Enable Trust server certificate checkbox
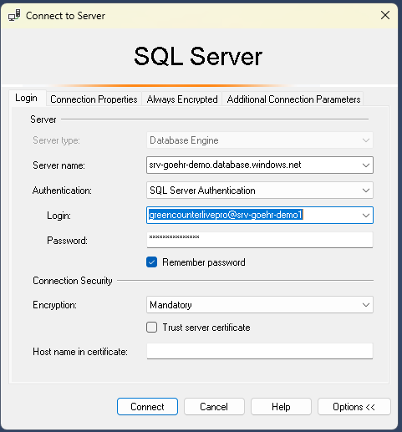Viewport: 402px width, 432px height. click(x=151, y=328)
